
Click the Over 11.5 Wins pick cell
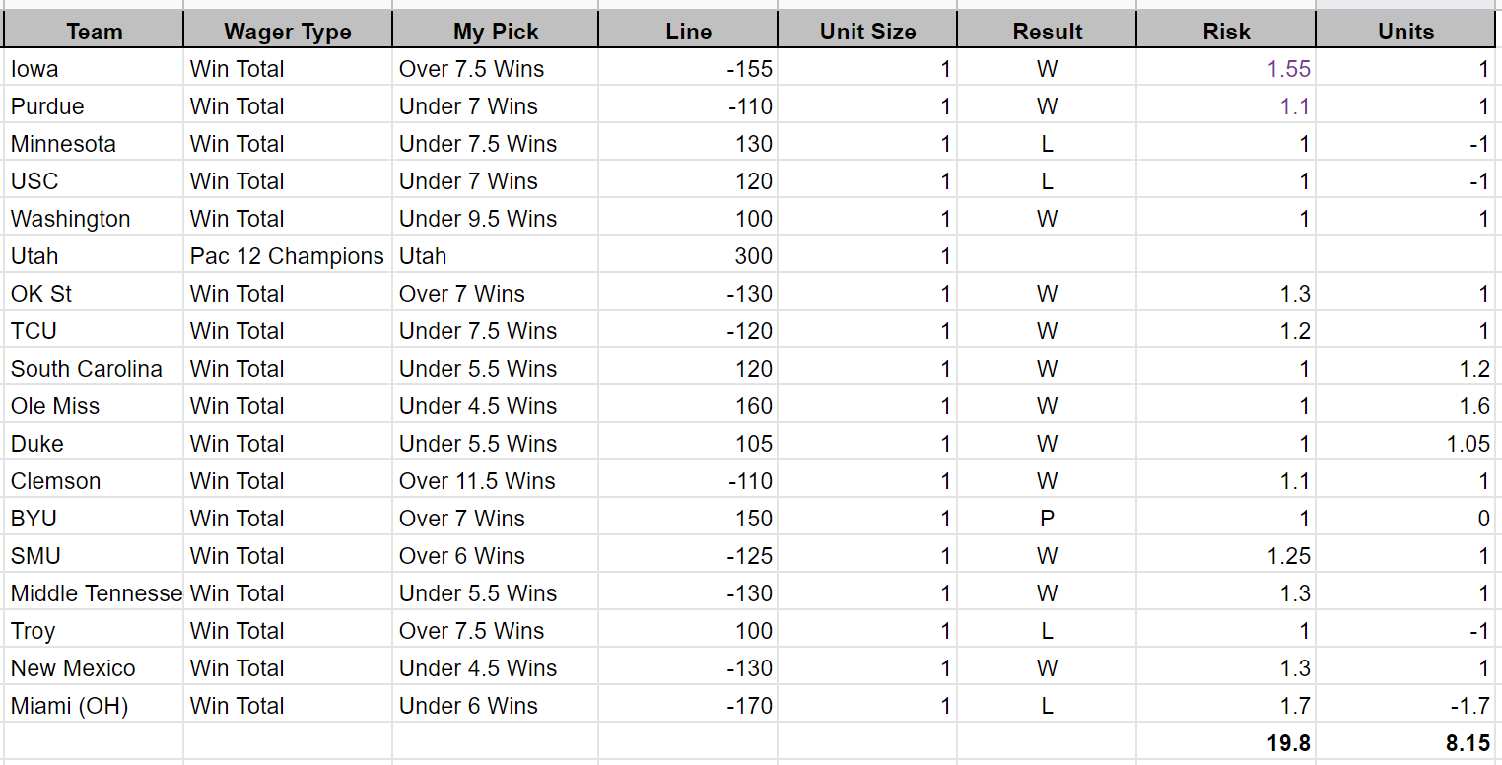pos(477,481)
